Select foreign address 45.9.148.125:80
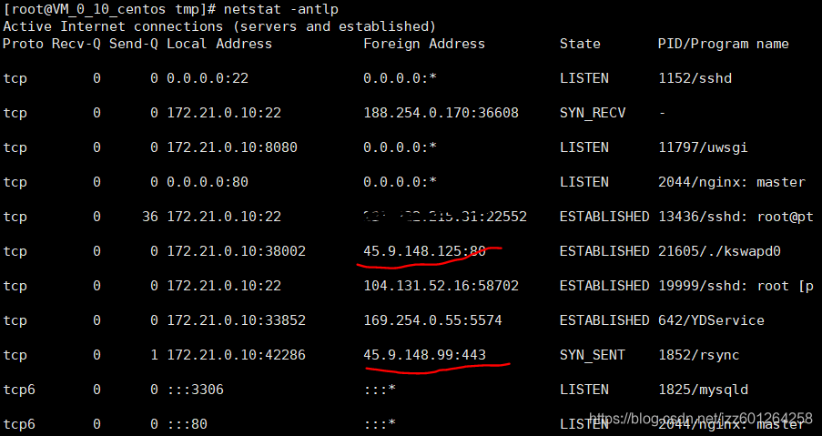 coord(424,251)
